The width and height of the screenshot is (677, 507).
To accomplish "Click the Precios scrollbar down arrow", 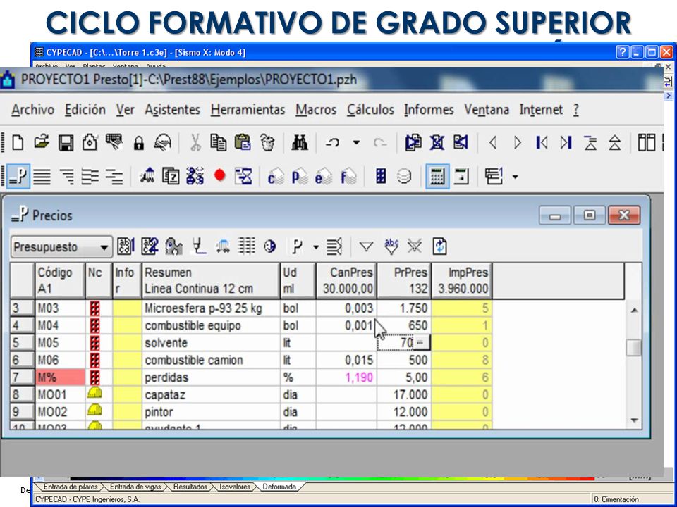I will pos(634,420).
